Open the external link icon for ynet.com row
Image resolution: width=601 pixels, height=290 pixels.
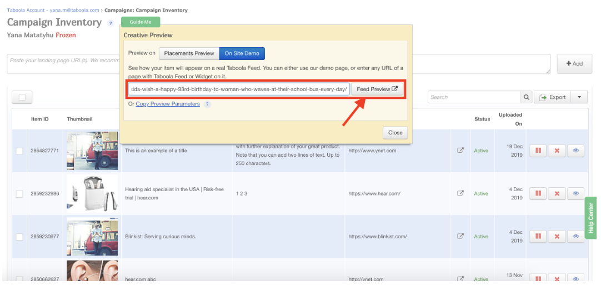pos(460,151)
